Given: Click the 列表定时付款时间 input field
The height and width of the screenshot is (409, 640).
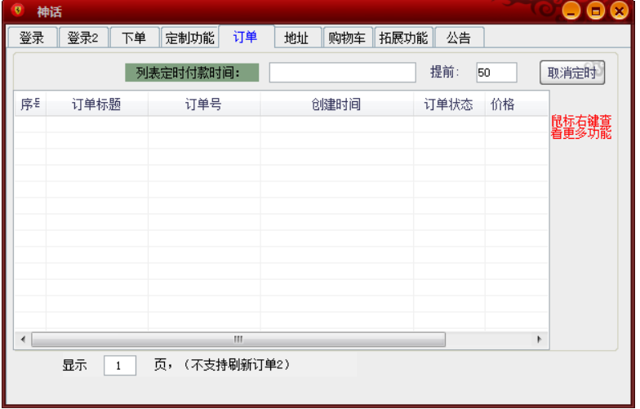Looking at the screenshot, I should click(342, 73).
